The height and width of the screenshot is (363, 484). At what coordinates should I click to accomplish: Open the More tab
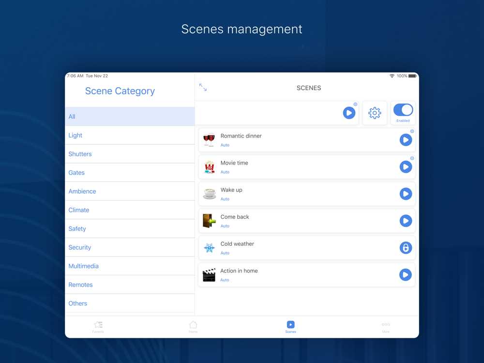(386, 327)
